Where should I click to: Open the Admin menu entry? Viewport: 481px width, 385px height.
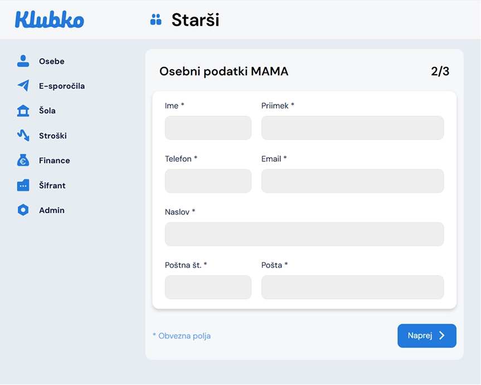point(52,210)
